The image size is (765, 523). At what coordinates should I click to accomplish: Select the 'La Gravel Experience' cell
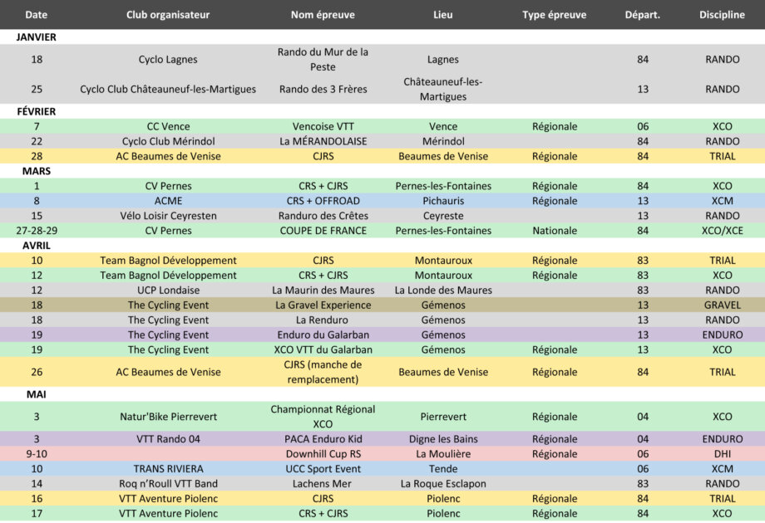tap(323, 305)
